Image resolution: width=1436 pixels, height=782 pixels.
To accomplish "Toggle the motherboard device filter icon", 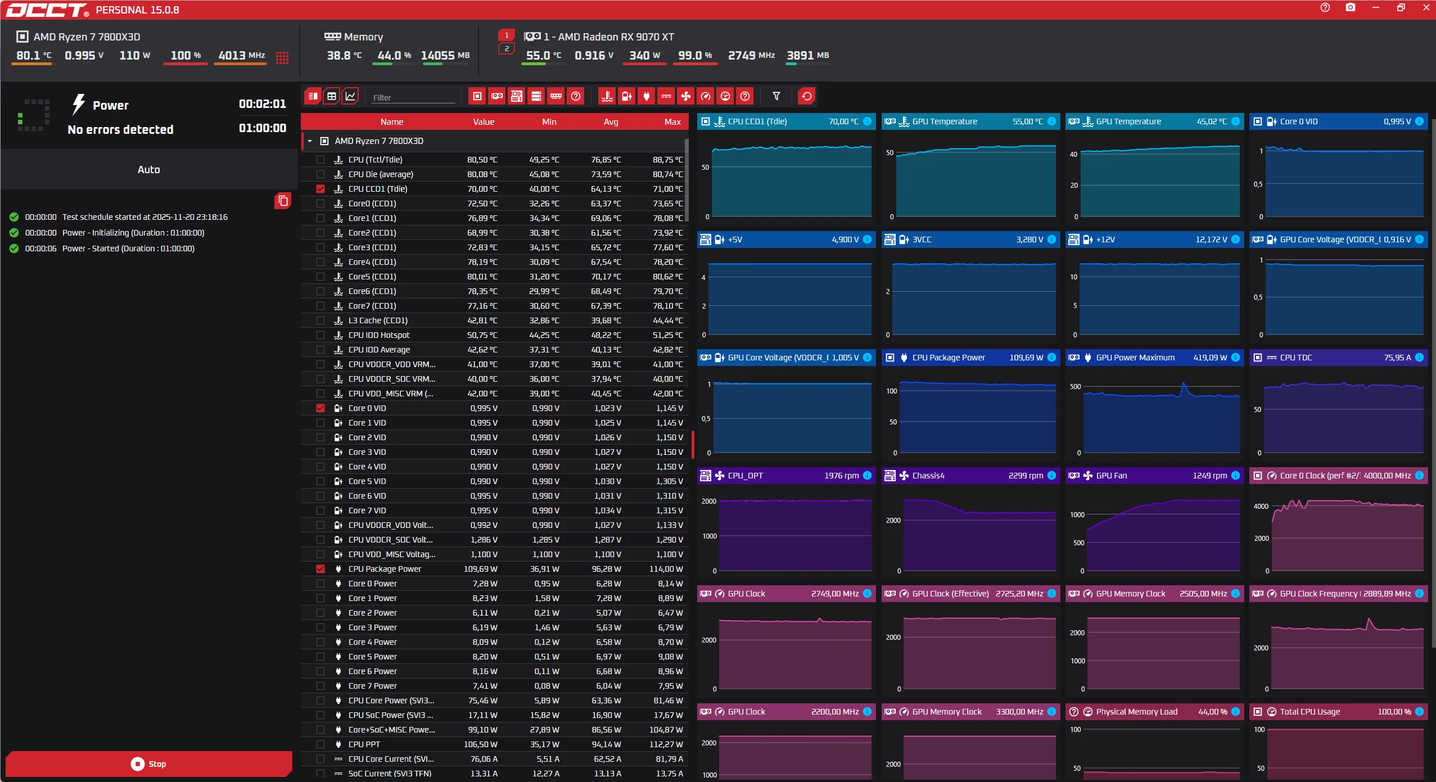I will 517,96.
